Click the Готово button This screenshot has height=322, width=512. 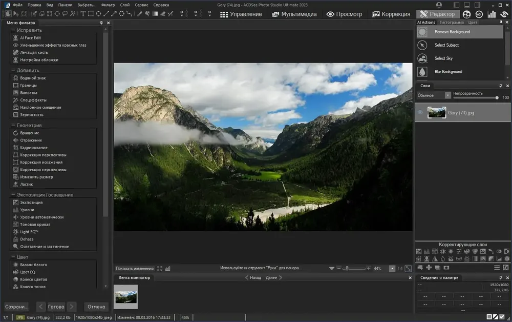(x=56, y=307)
